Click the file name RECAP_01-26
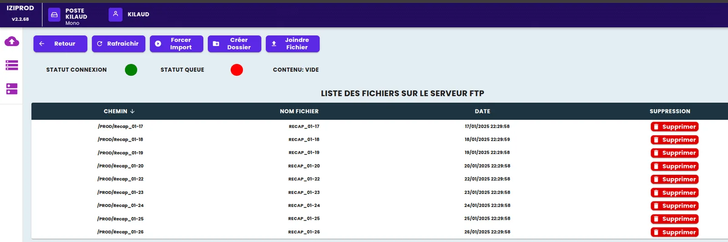 tap(304, 232)
